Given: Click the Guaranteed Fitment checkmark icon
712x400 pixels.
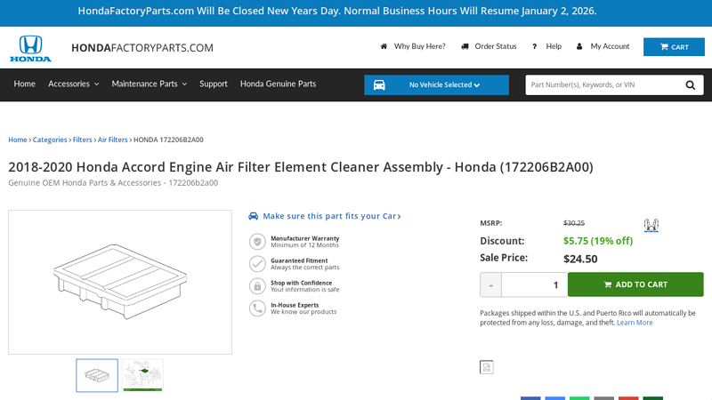Looking at the screenshot, I should click(x=257, y=263).
